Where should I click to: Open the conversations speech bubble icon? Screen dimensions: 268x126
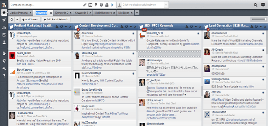coord(263,5)
